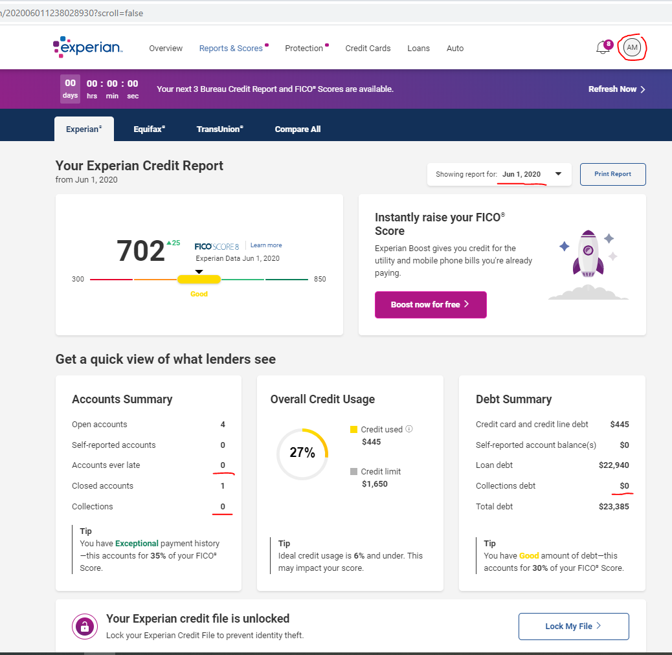Viewport: 672px width, 655px height.
Task: Click Refresh Now chevron in banner
Action: point(642,89)
